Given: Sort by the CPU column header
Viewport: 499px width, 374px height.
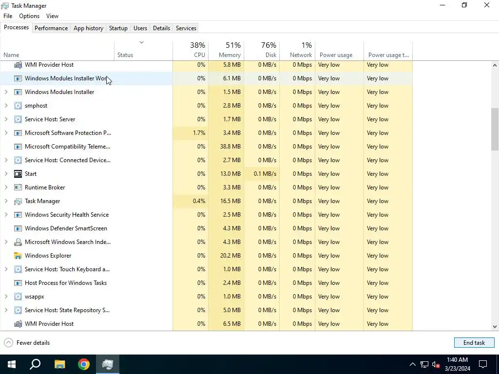Looking at the screenshot, I should coord(191,50).
